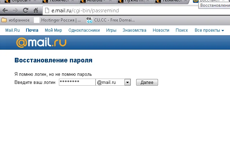Open the Hostinger Россия bookmark

pyautogui.click(x=57, y=20)
